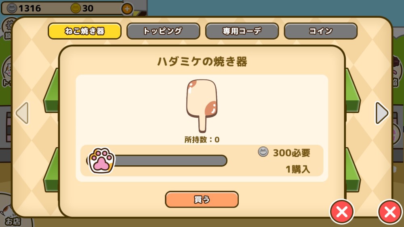Click the silver coin icon next to 300必要
The image size is (404, 227).
click(x=263, y=152)
